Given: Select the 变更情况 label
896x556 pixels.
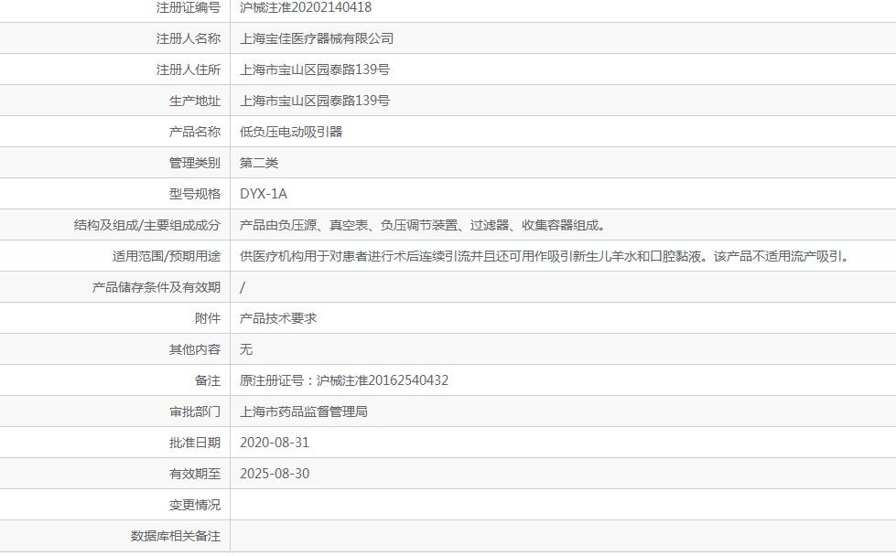Looking at the screenshot, I should tap(194, 505).
